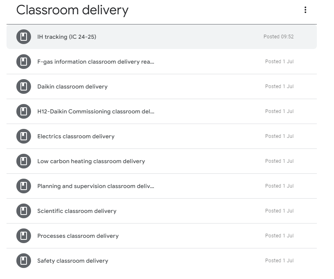Click the Safety classroom delivery icon
The height and width of the screenshot is (279, 334).
coord(24,261)
